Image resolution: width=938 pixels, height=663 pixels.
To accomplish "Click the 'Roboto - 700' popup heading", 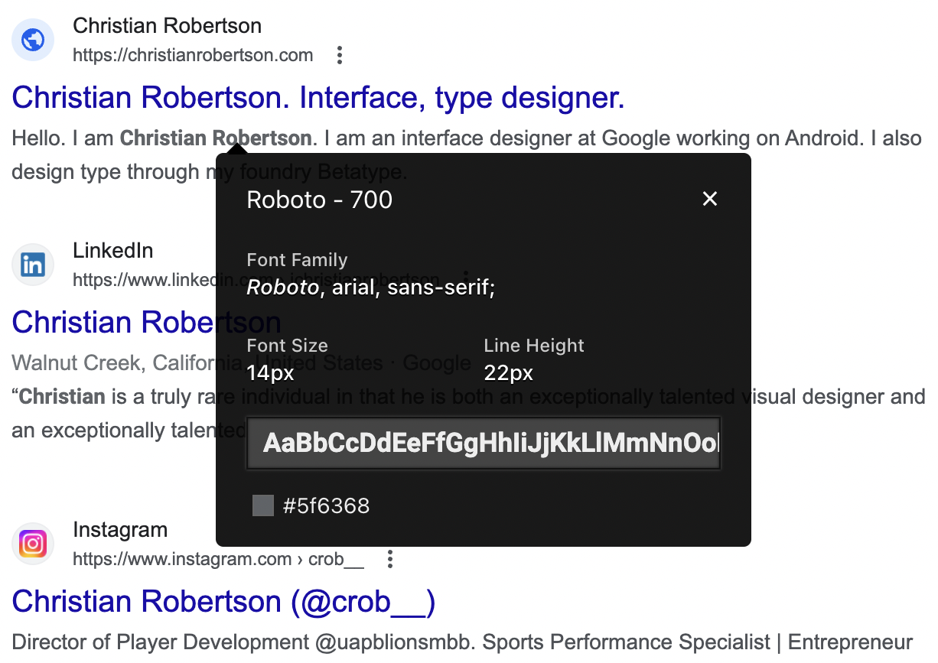I will (x=319, y=200).
